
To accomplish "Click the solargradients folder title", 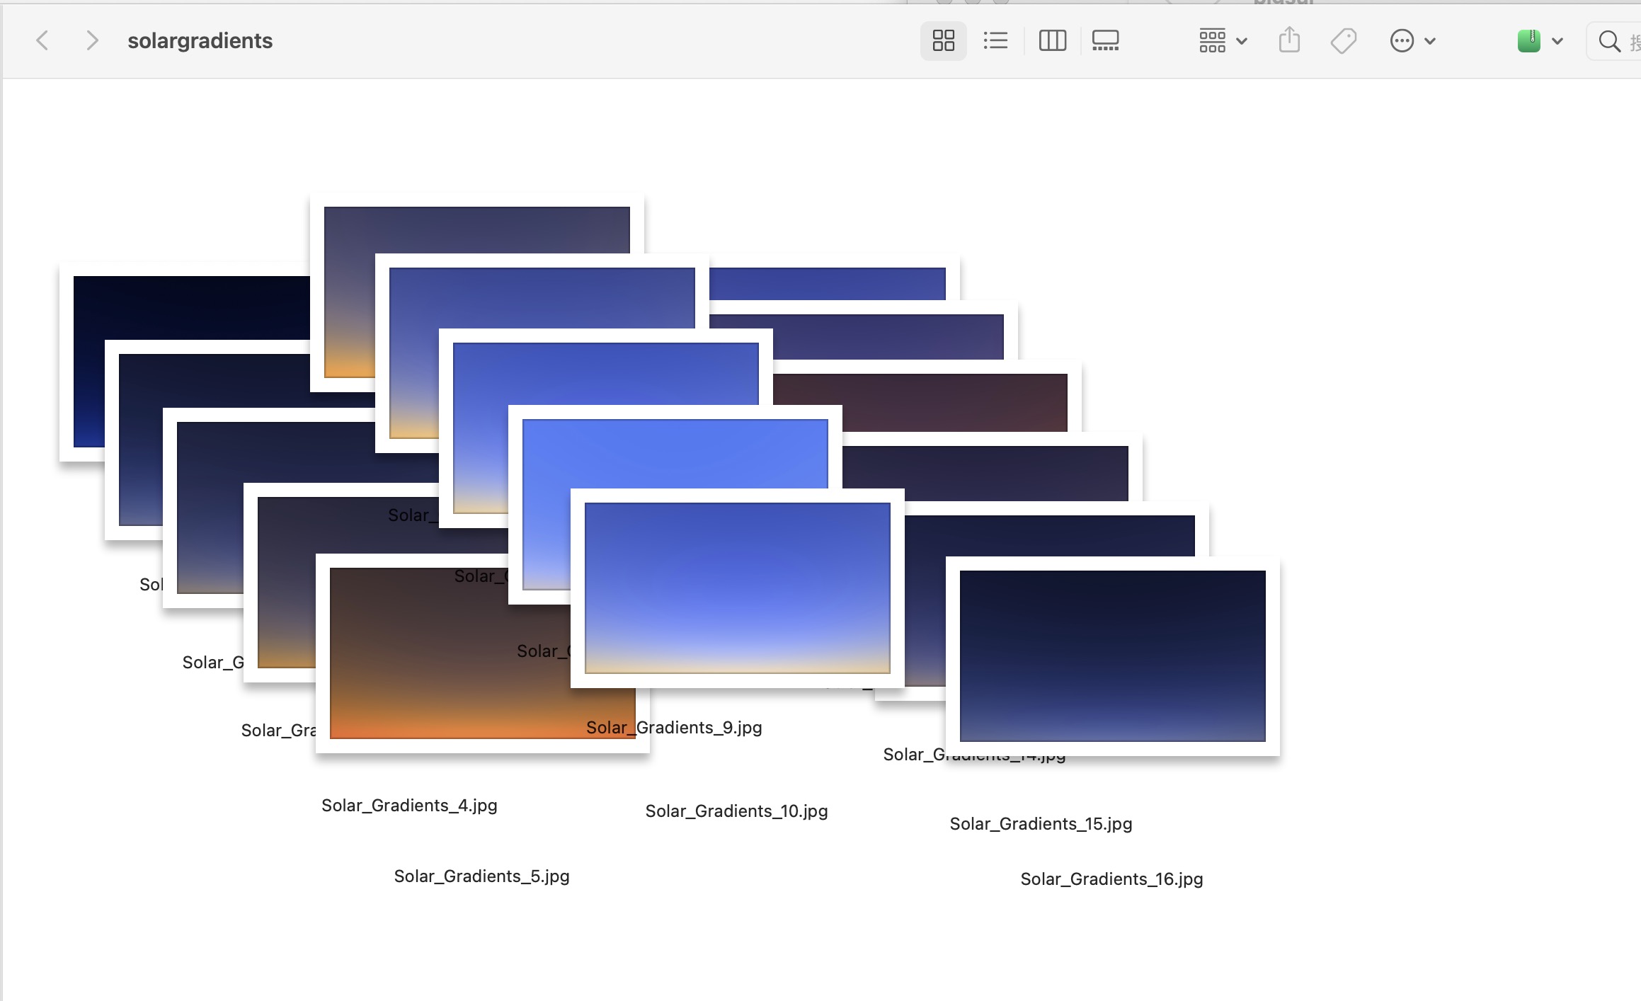I will pos(200,41).
